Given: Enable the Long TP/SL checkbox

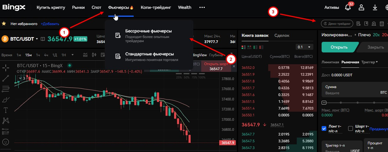Looking at the screenshot, I should (324, 128).
